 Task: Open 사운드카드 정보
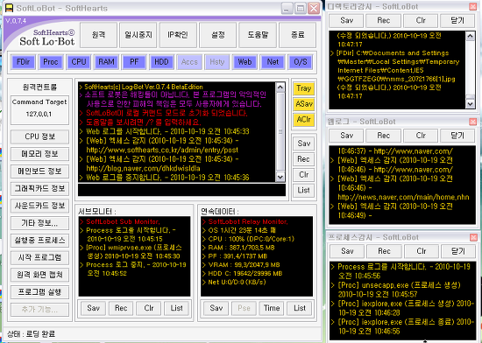coord(40,206)
